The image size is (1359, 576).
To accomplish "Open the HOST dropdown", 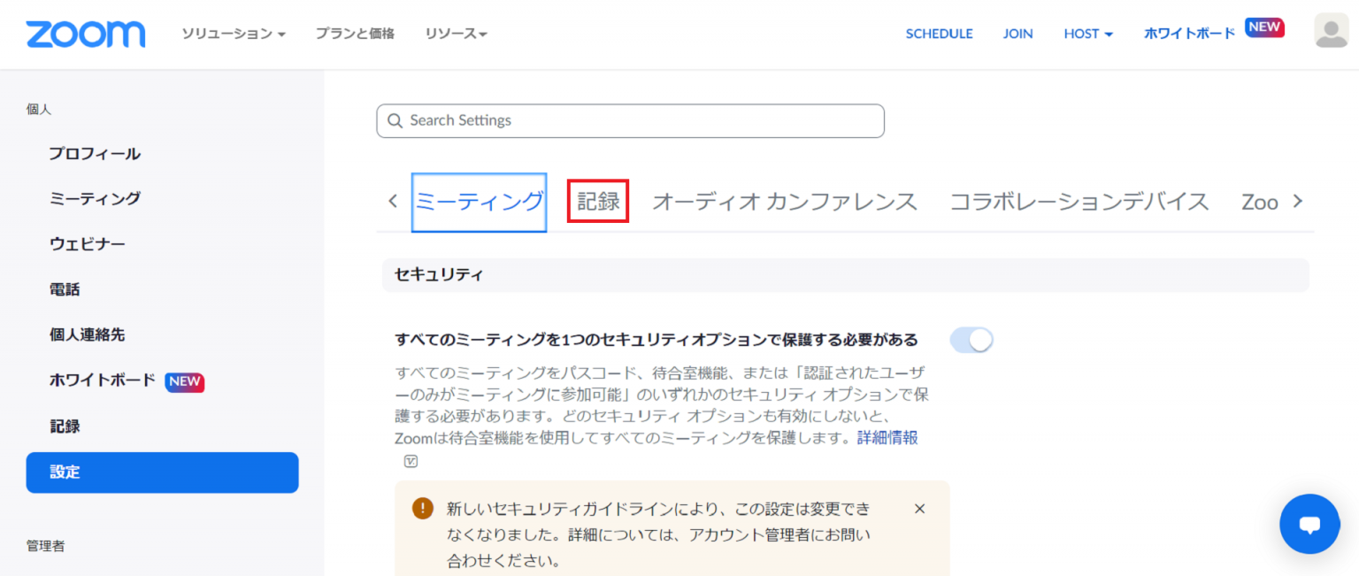I will [x=1087, y=34].
